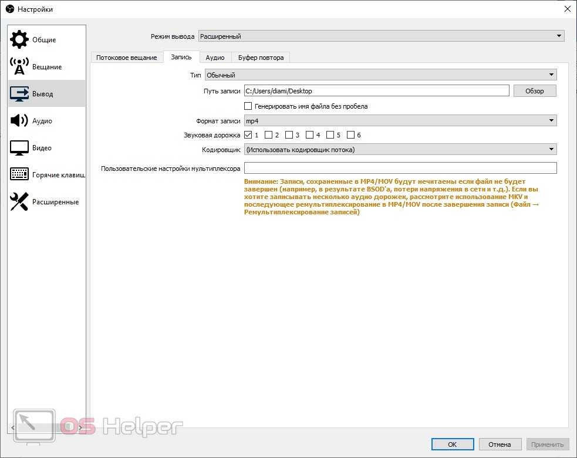Expand the Режим вывода dropdown

coord(381,36)
